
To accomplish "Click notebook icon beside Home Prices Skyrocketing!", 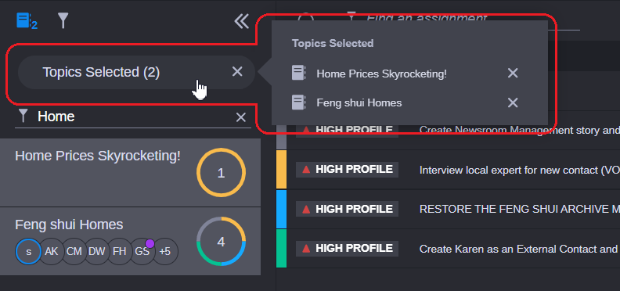I will pos(298,74).
